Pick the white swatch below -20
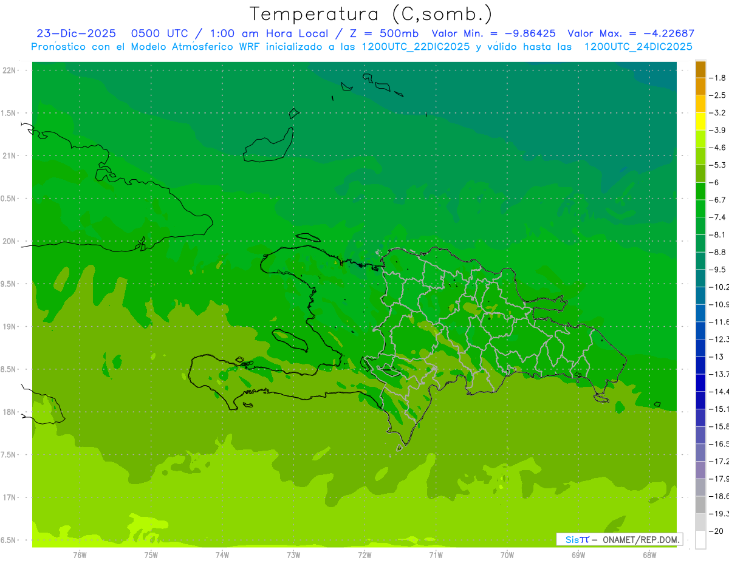Image resolution: width=729 pixels, height=563 pixels. [700, 540]
